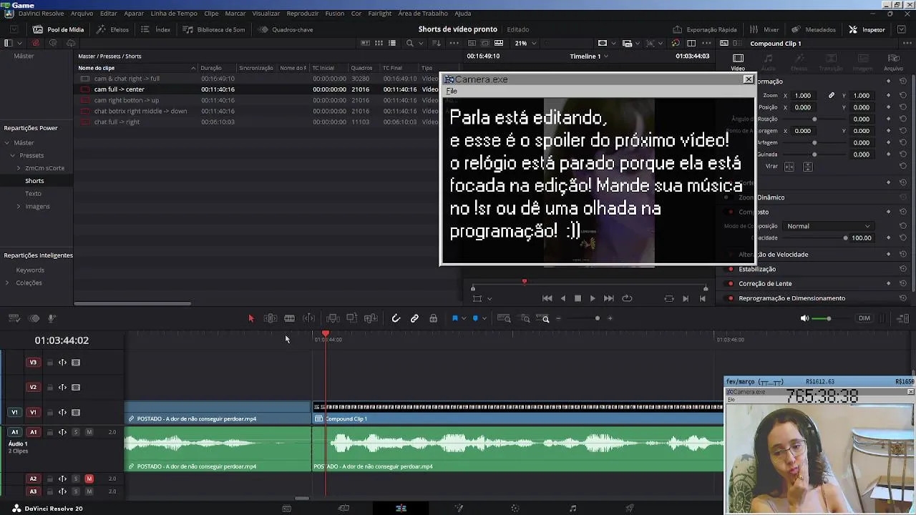The height and width of the screenshot is (515, 916).
Task: Stop viewer playback
Action: point(578,298)
